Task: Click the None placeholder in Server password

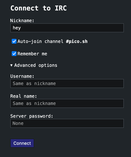Action: tap(18, 123)
